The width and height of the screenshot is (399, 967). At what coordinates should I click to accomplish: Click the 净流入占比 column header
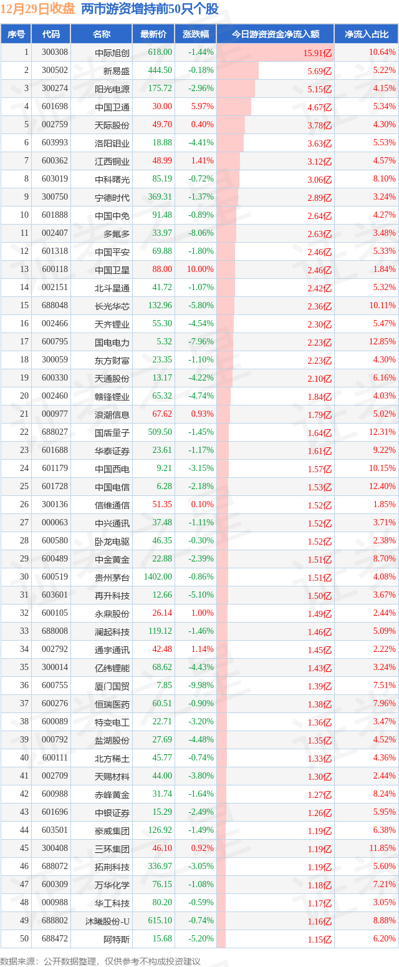pos(367,34)
